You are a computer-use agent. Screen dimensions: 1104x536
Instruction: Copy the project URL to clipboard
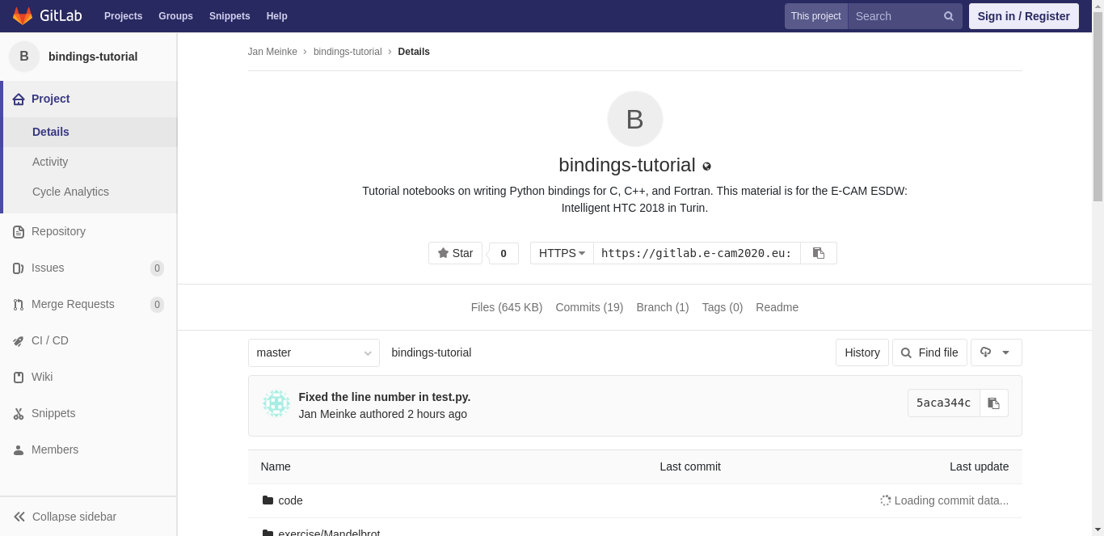click(818, 253)
